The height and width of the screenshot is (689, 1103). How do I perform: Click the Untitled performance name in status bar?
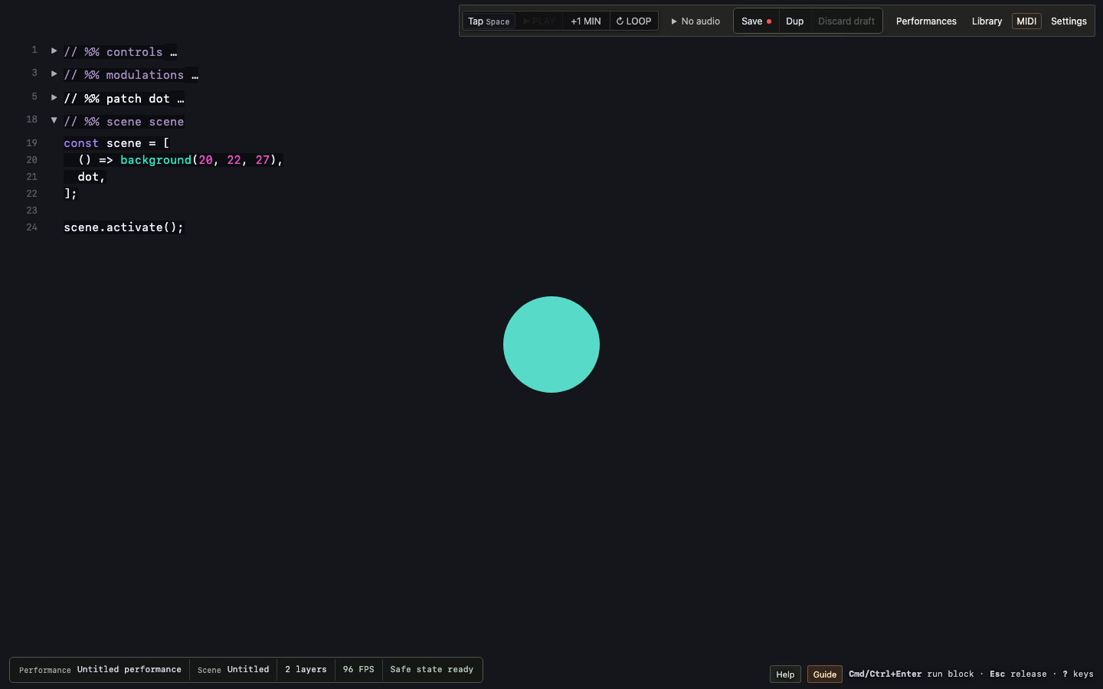(129, 670)
